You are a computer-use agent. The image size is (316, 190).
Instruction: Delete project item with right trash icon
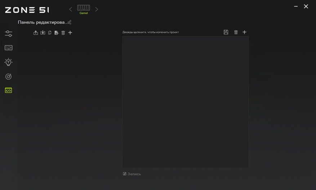236,33
